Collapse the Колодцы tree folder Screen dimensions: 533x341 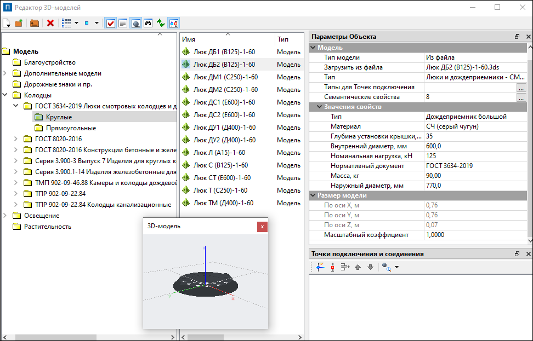[5, 95]
